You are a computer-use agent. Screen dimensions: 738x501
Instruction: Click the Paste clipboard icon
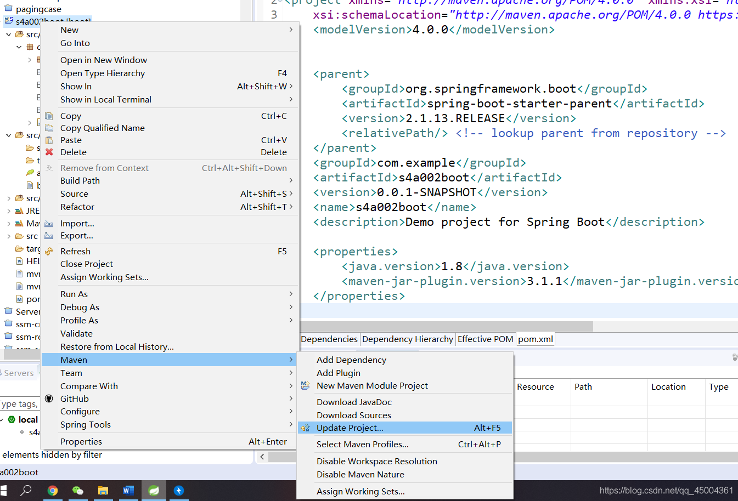[49, 140]
